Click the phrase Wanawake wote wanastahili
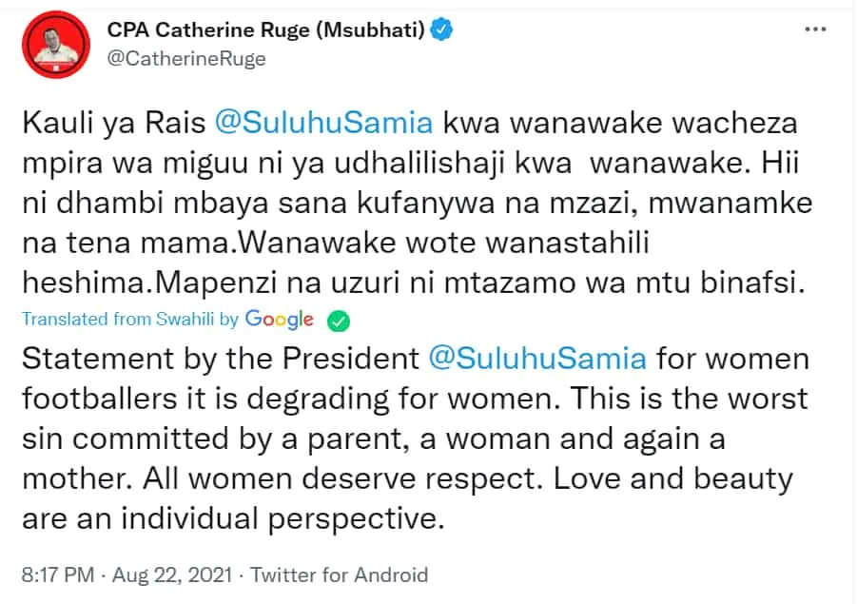 444,243
